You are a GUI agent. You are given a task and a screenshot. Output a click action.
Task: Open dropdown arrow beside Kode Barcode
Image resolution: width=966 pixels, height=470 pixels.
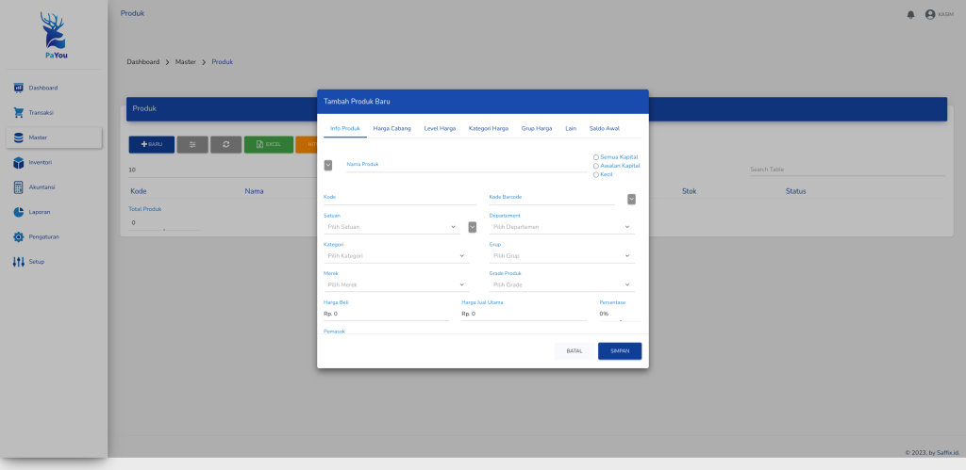631,200
